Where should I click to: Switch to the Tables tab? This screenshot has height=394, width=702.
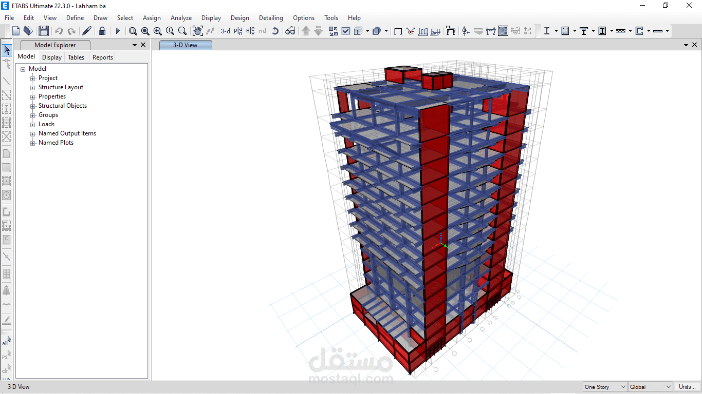coord(76,57)
